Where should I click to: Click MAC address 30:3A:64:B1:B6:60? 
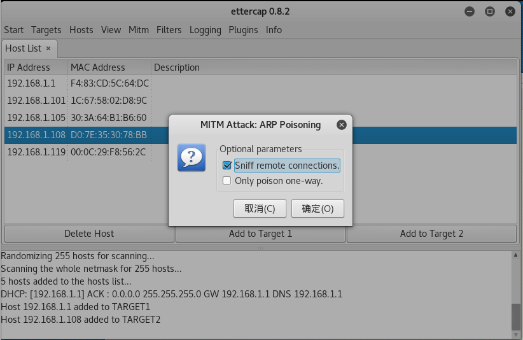[x=108, y=118]
